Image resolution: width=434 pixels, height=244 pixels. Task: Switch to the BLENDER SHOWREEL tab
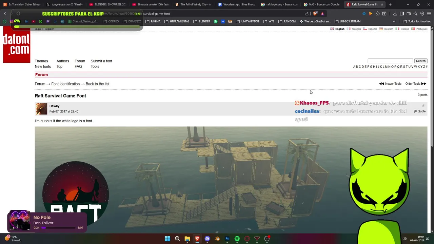point(107,4)
